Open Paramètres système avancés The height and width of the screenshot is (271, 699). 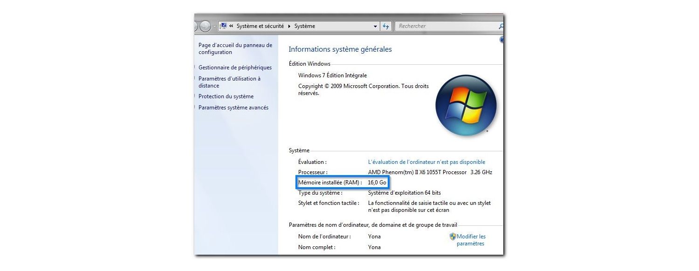point(233,107)
